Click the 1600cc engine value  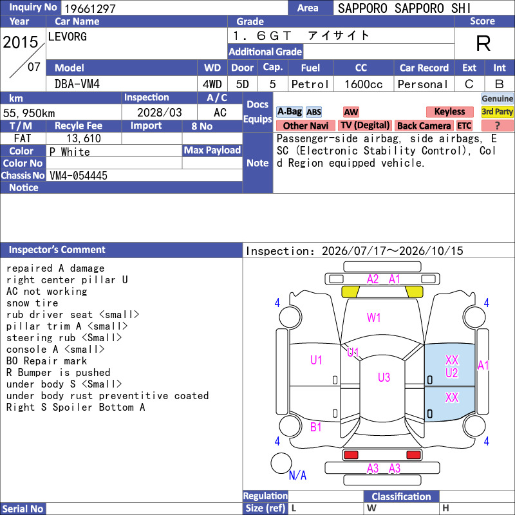(x=364, y=84)
